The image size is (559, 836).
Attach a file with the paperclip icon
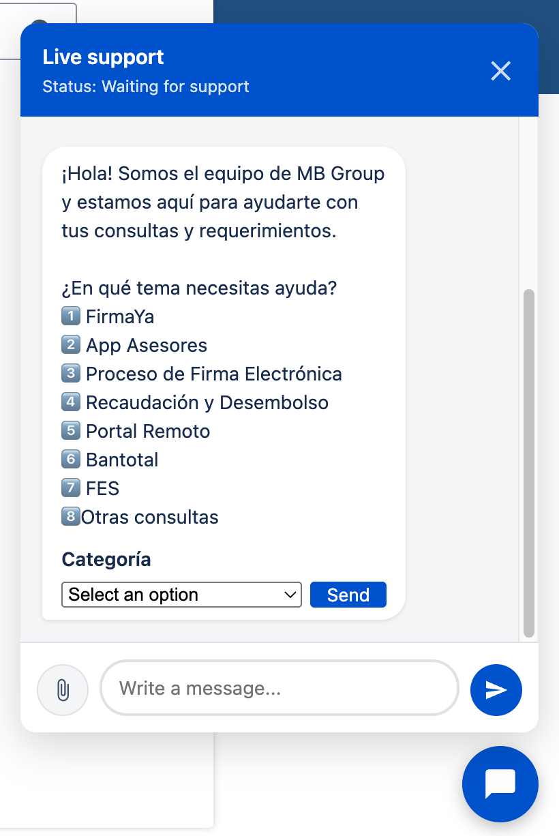(63, 689)
